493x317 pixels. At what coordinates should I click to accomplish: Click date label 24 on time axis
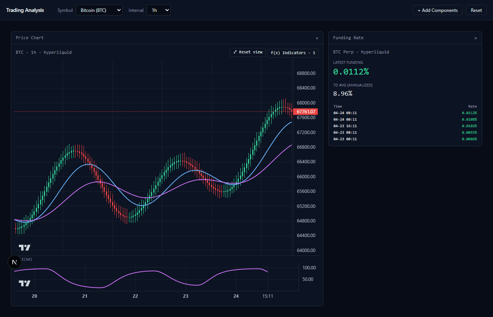(x=236, y=296)
